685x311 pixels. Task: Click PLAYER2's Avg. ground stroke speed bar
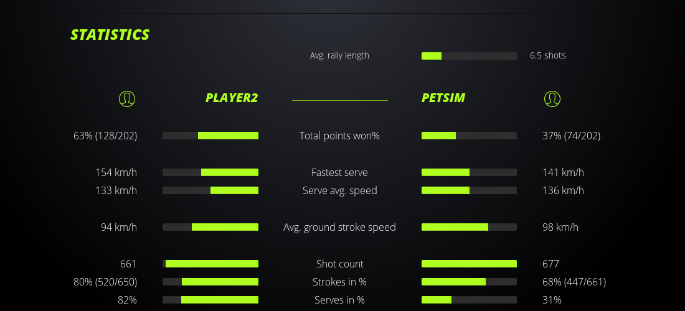point(210,227)
